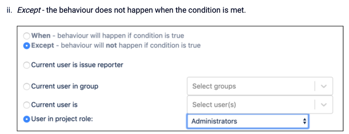Select the When radio button
The width and height of the screenshot is (349, 134).
(x=27, y=36)
